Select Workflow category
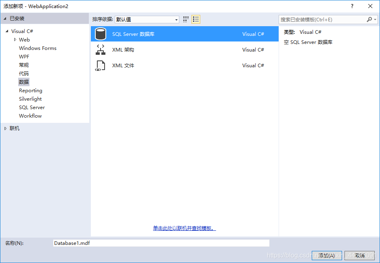The image size is (380, 263). 30,116
